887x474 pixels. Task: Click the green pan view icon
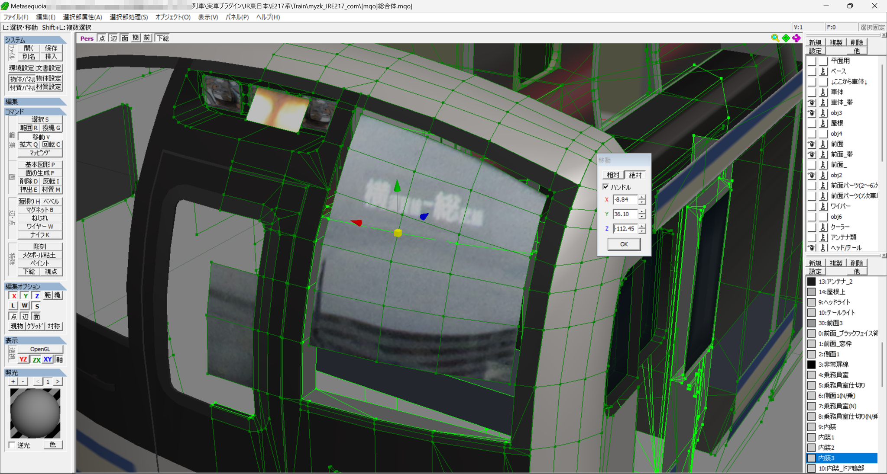[786, 38]
